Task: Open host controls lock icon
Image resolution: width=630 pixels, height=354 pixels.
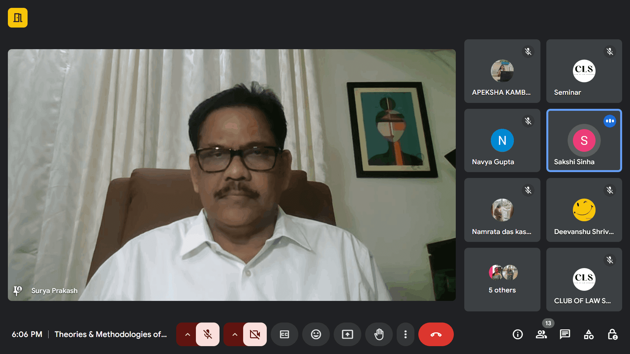Action: click(612, 334)
